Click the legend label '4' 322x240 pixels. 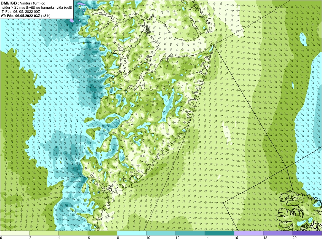pyautogui.click(x=60, y=238)
